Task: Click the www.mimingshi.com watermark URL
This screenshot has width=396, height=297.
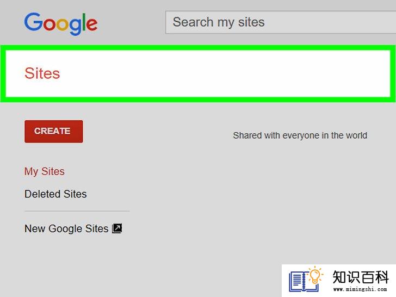Action: pos(360,289)
